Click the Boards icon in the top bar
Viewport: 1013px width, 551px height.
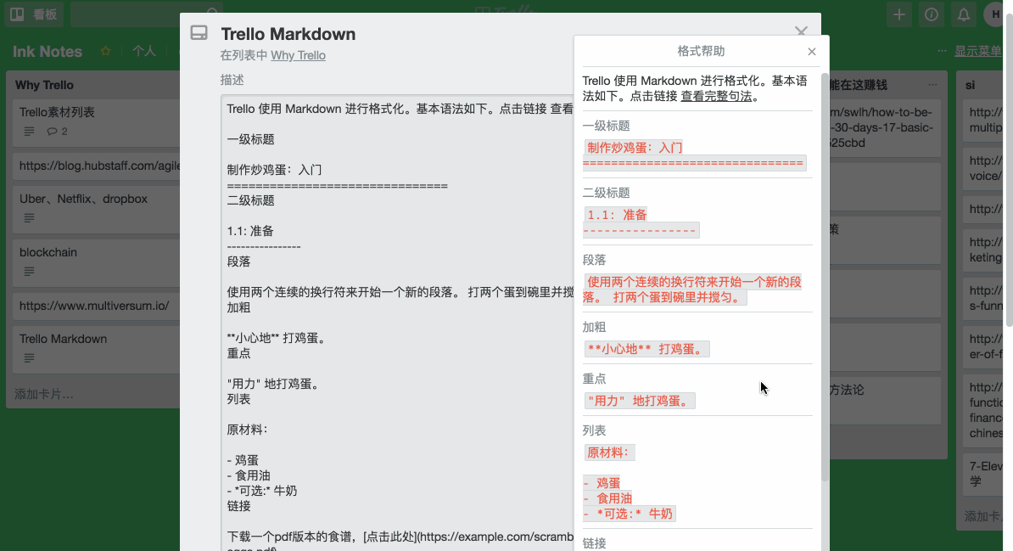click(18, 14)
